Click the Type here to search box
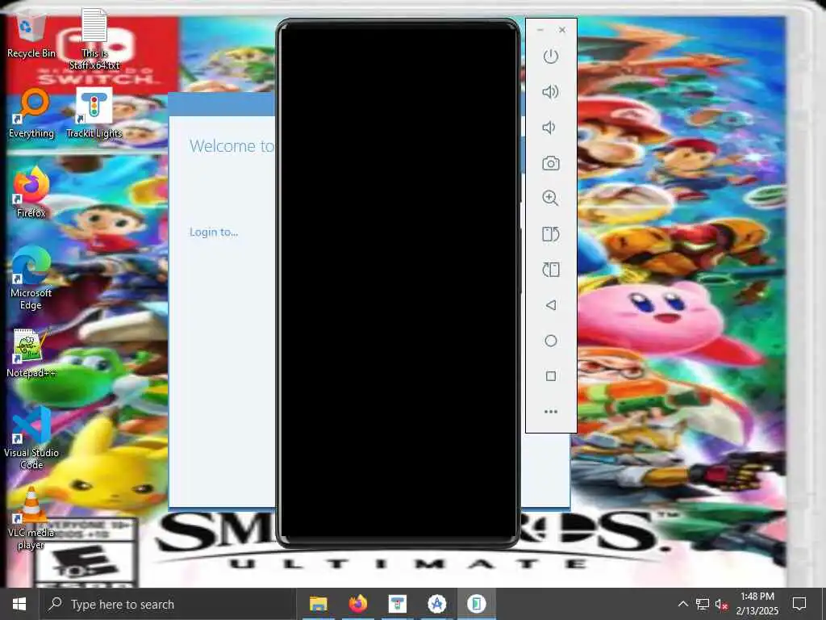826x620 pixels. tap(168, 604)
